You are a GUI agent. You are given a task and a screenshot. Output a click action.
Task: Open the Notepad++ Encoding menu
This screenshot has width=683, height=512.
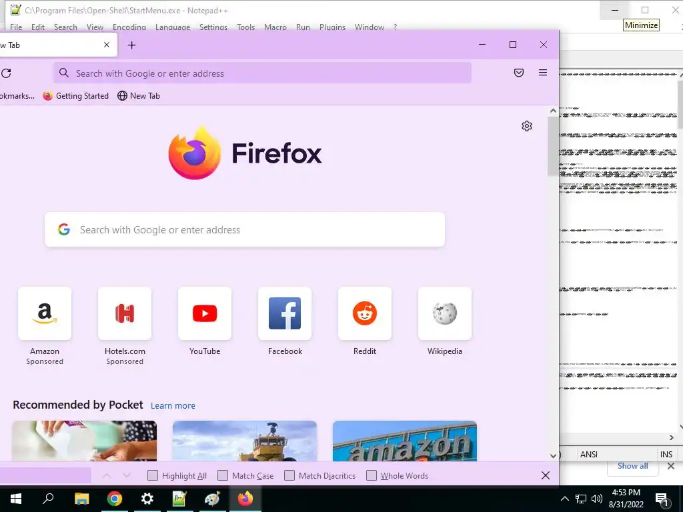pyautogui.click(x=129, y=27)
